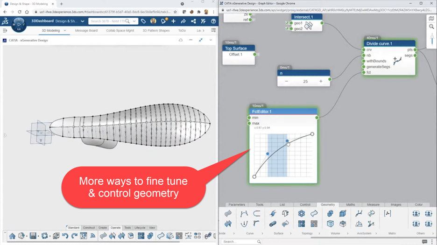The image size is (437, 245).
Task: Click the map overview icon in Graph Editor
Action: tap(431, 18)
